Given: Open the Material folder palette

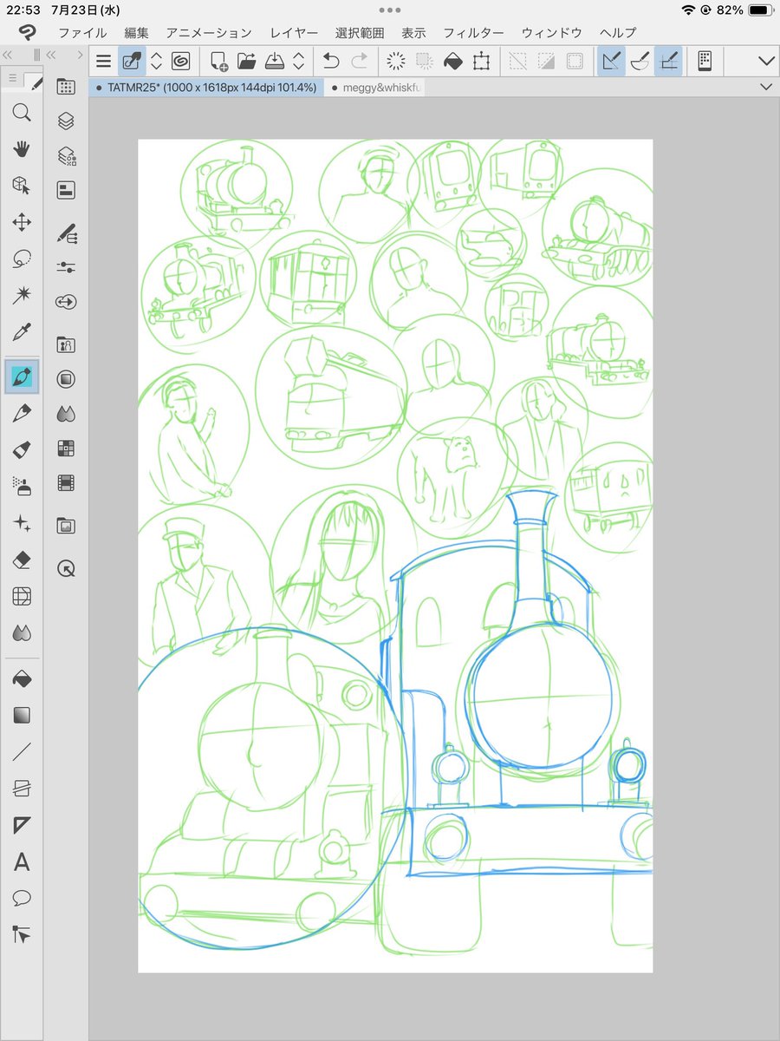Looking at the screenshot, I should tap(65, 344).
